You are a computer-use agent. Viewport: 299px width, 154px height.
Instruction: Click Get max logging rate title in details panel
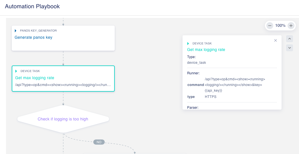(206, 50)
